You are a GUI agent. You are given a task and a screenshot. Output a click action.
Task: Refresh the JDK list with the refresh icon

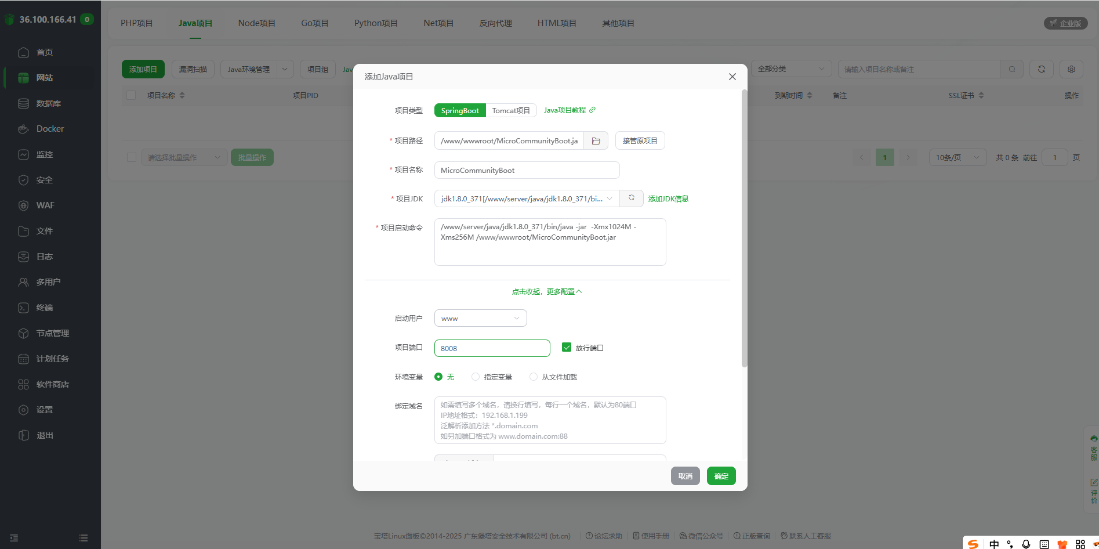pos(631,198)
